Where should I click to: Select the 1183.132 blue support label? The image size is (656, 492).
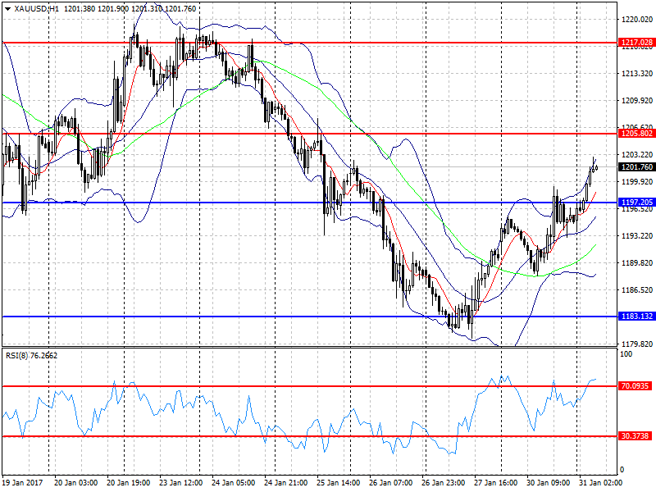pos(636,317)
